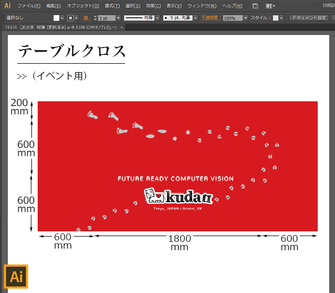Click the ドキュメント設定 button

tap(309, 18)
